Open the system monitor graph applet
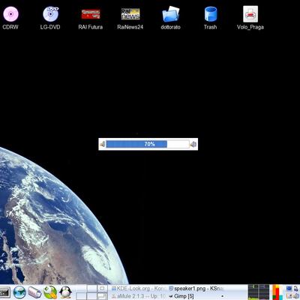Screen dimensions: 300x300 click(x=259, y=292)
